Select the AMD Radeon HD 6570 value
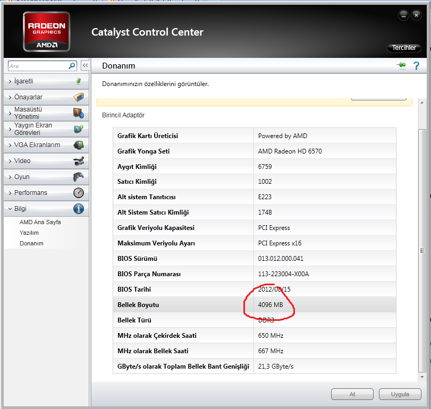The image size is (431, 409). pyautogui.click(x=290, y=151)
